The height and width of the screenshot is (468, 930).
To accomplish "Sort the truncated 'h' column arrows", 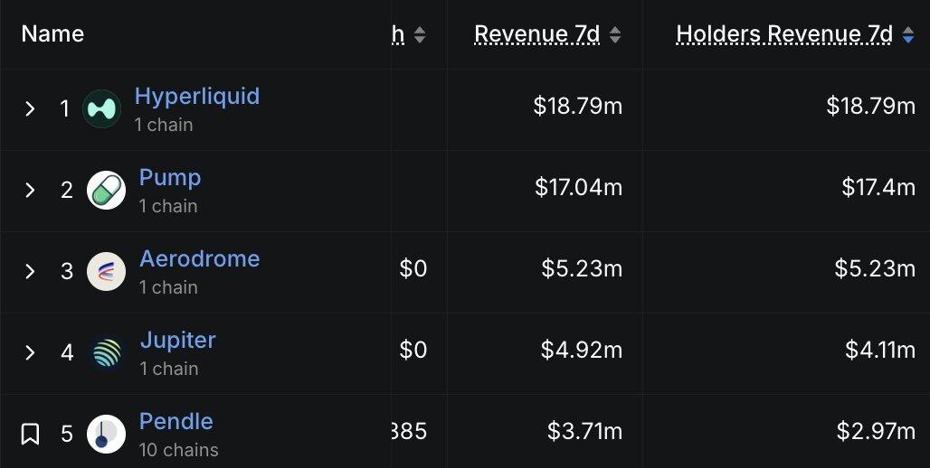I will (420, 35).
